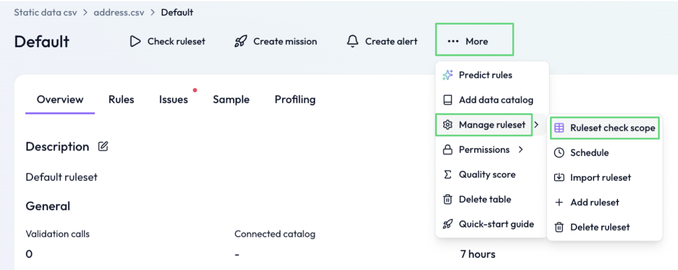Viewport: 678px width, 270px height.
Task: Click the play icon for Check ruleset
Action: 135,41
